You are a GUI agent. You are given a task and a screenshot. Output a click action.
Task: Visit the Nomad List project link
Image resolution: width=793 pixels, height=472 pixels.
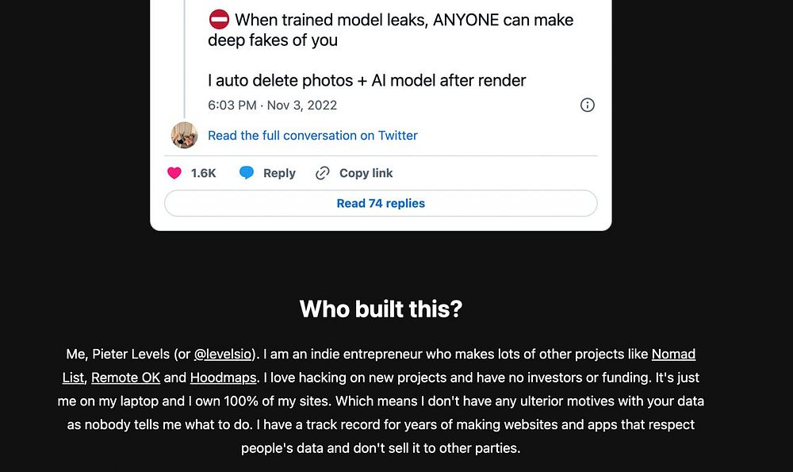tap(673, 354)
